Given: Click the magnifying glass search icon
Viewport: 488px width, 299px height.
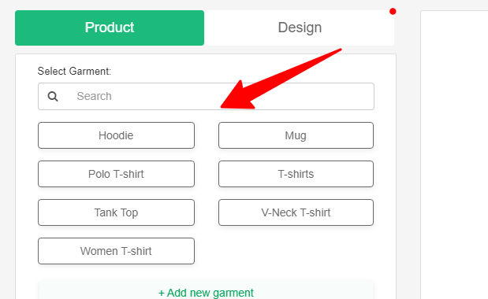Looking at the screenshot, I should point(53,96).
